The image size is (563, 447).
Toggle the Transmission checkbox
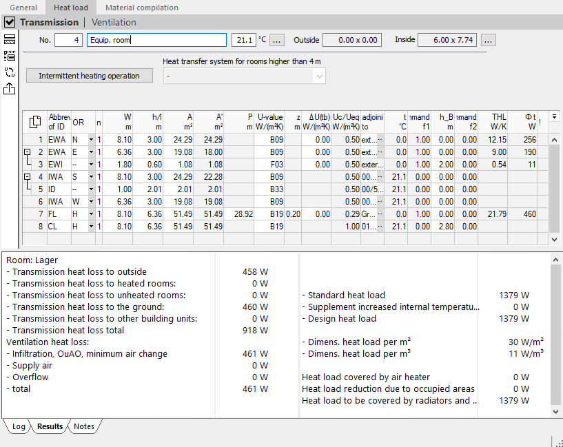pyautogui.click(x=10, y=22)
